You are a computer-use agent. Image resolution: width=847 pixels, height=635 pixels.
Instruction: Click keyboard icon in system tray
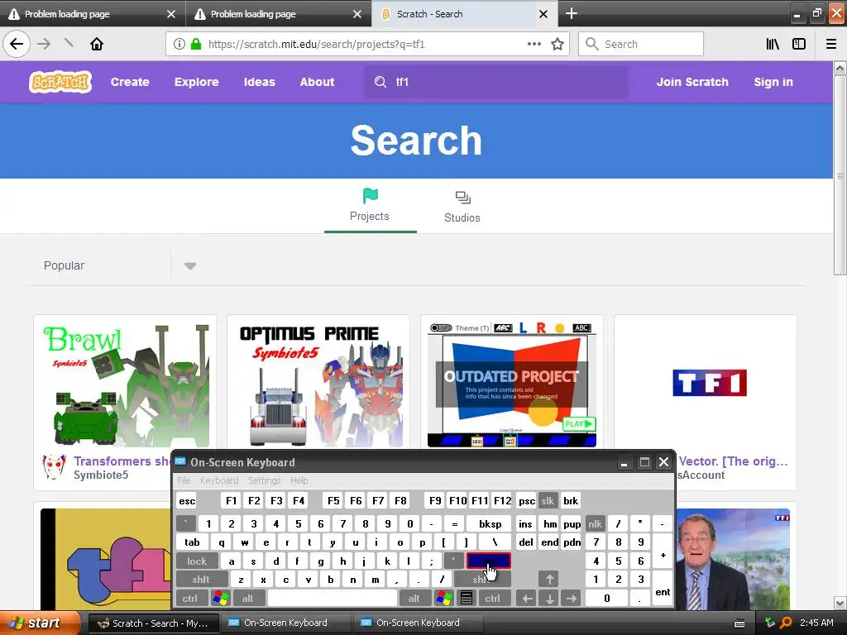739,623
